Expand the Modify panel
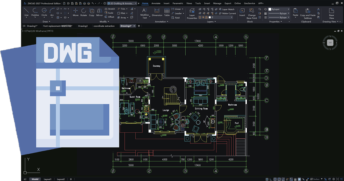This screenshot has width=344, height=181. click(105, 22)
